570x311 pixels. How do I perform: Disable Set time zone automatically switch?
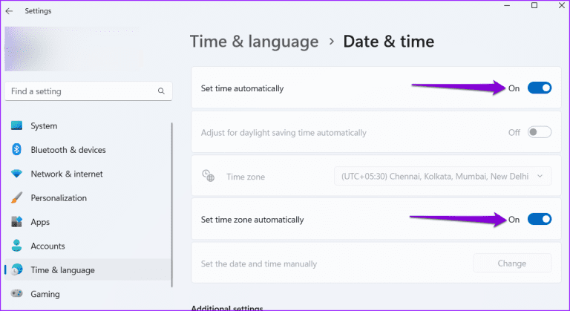coord(540,219)
